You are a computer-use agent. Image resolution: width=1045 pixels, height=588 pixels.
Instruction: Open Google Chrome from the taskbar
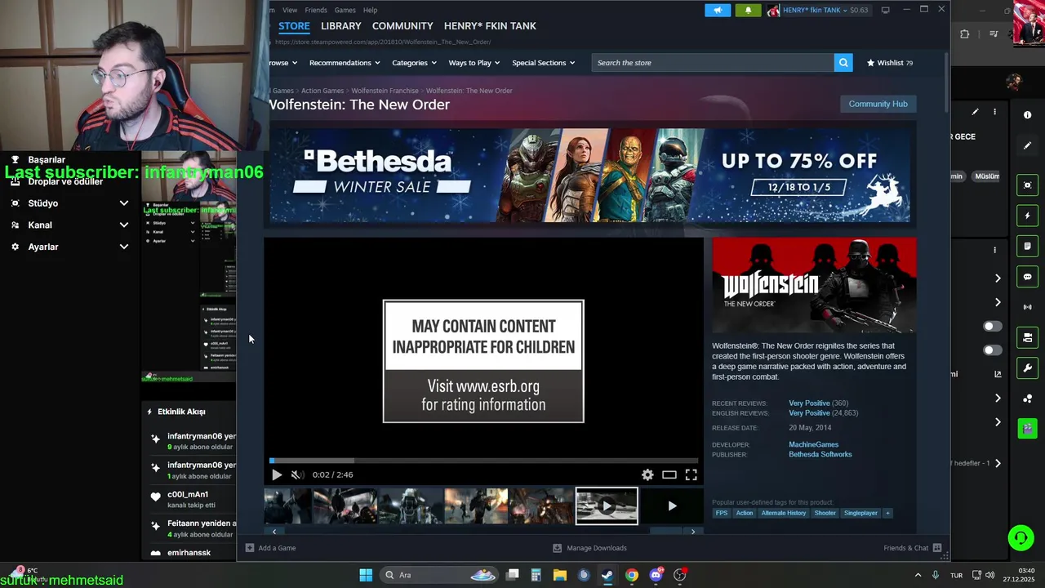click(632, 575)
